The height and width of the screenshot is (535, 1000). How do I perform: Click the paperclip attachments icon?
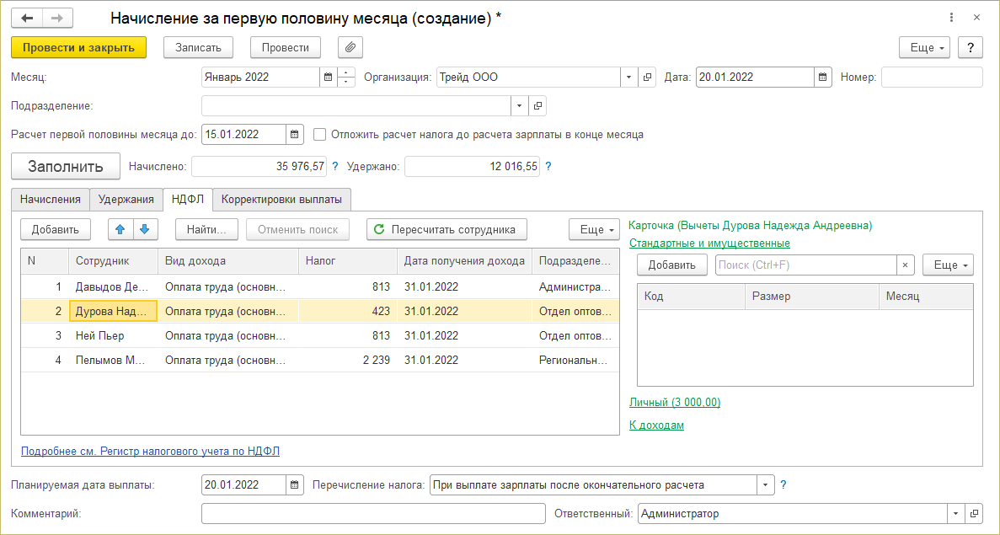pyautogui.click(x=350, y=48)
